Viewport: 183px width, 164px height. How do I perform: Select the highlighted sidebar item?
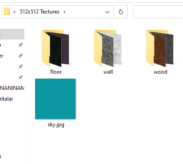[12, 34]
